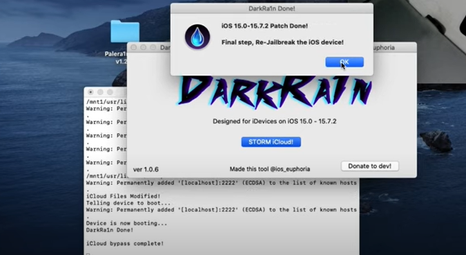Click 'iCloud bypass complete!' terminal line
This screenshot has height=255, width=466.
coord(125,243)
